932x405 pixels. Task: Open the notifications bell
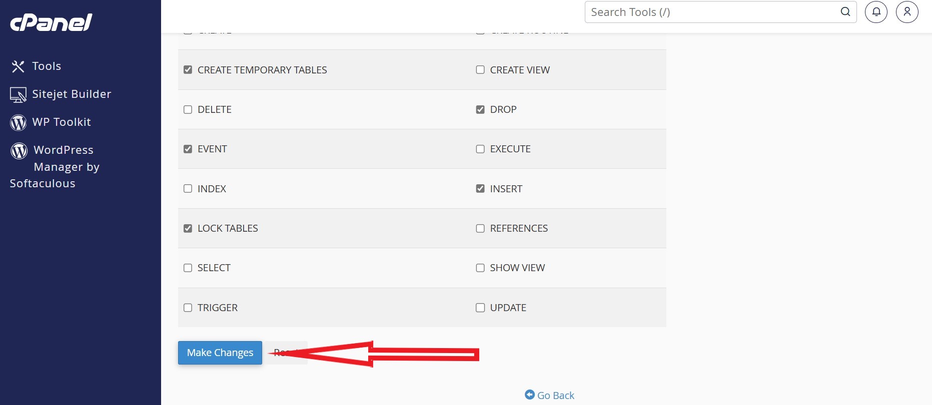[x=876, y=12]
